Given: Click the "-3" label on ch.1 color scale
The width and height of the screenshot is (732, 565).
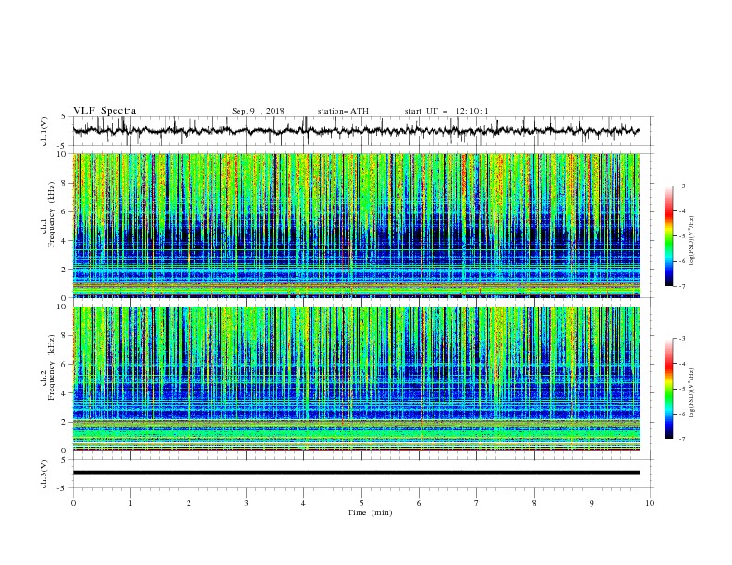Looking at the screenshot, I should coord(681,186).
